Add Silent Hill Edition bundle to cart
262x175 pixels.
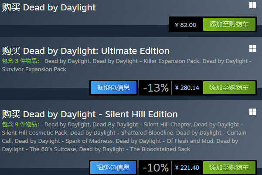click(x=229, y=168)
